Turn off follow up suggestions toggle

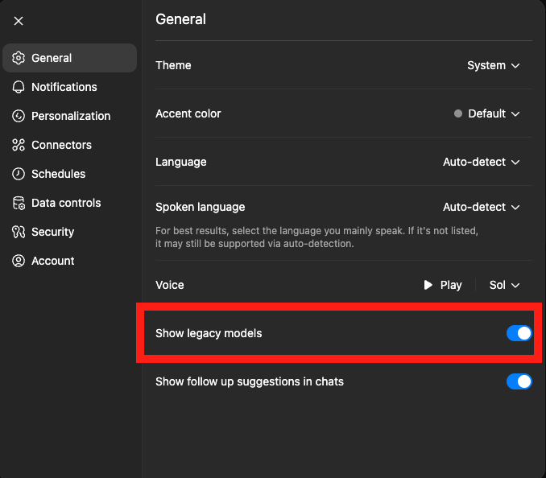pos(519,381)
